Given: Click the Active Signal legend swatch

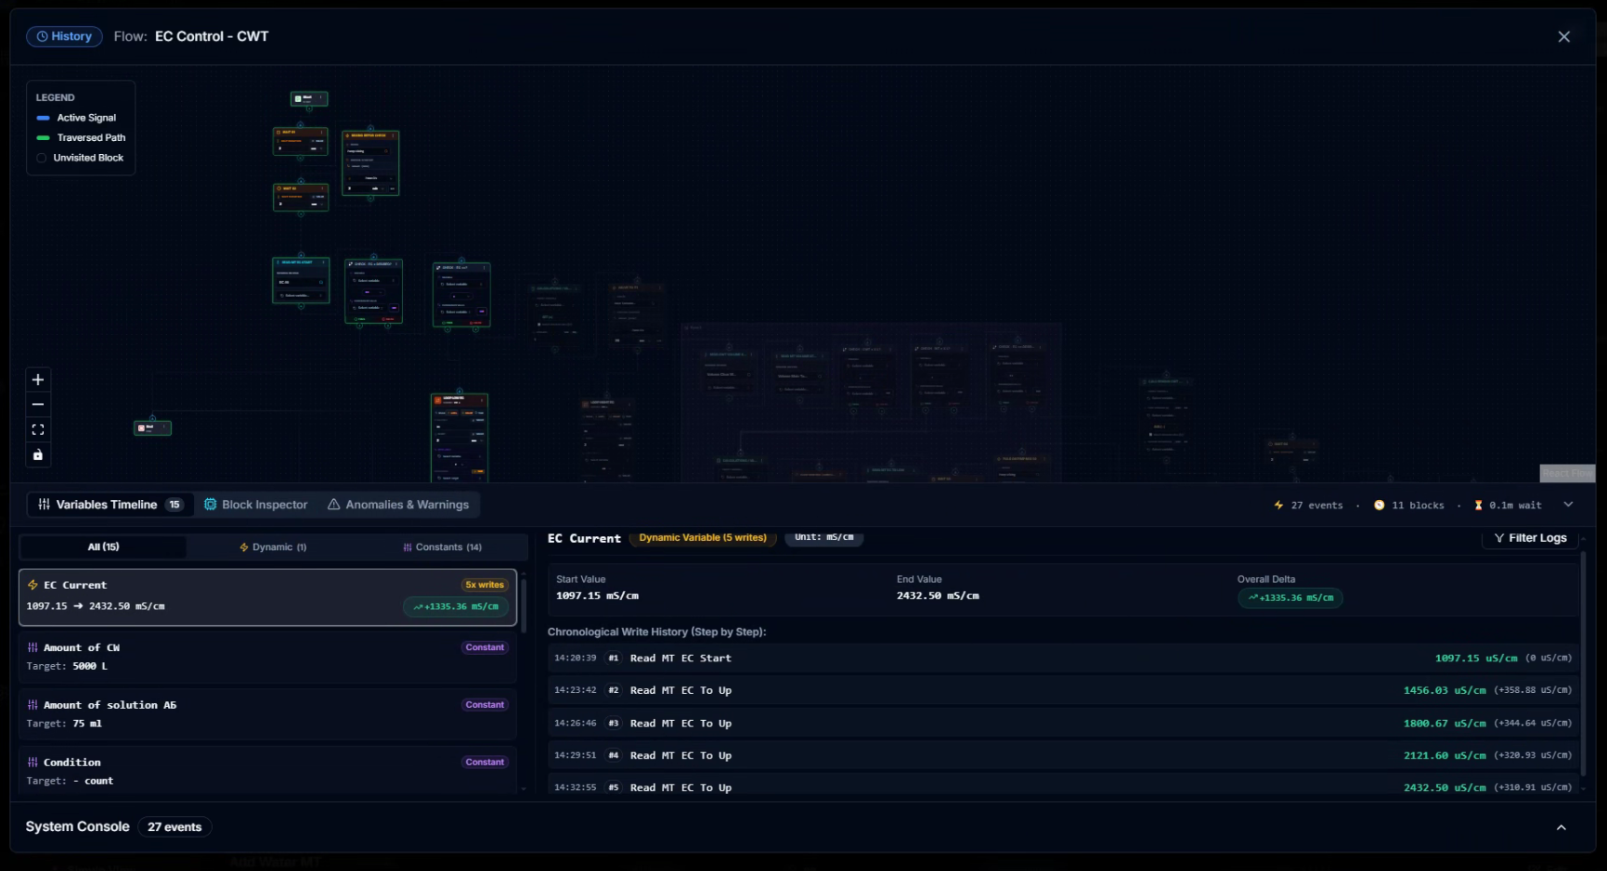Looking at the screenshot, I should 43,118.
